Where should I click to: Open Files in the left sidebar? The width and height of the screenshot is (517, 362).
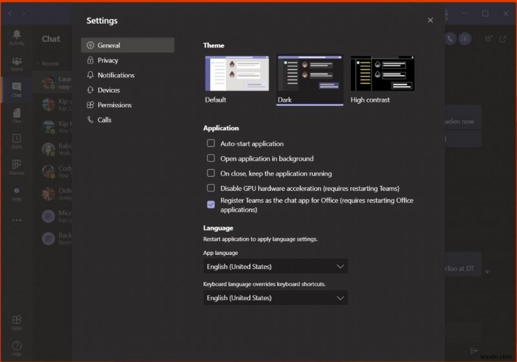click(x=17, y=116)
